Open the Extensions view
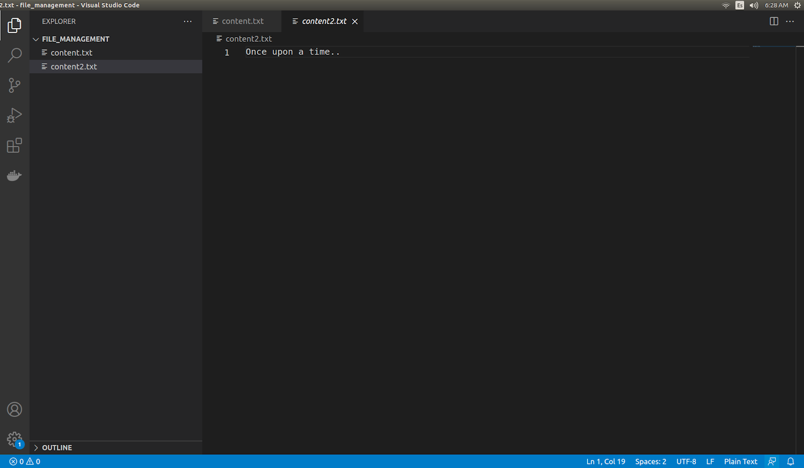The image size is (804, 468). click(x=15, y=146)
